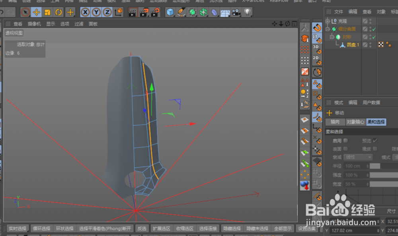Add a light object
398x236 pixels.
[x=248, y=12]
